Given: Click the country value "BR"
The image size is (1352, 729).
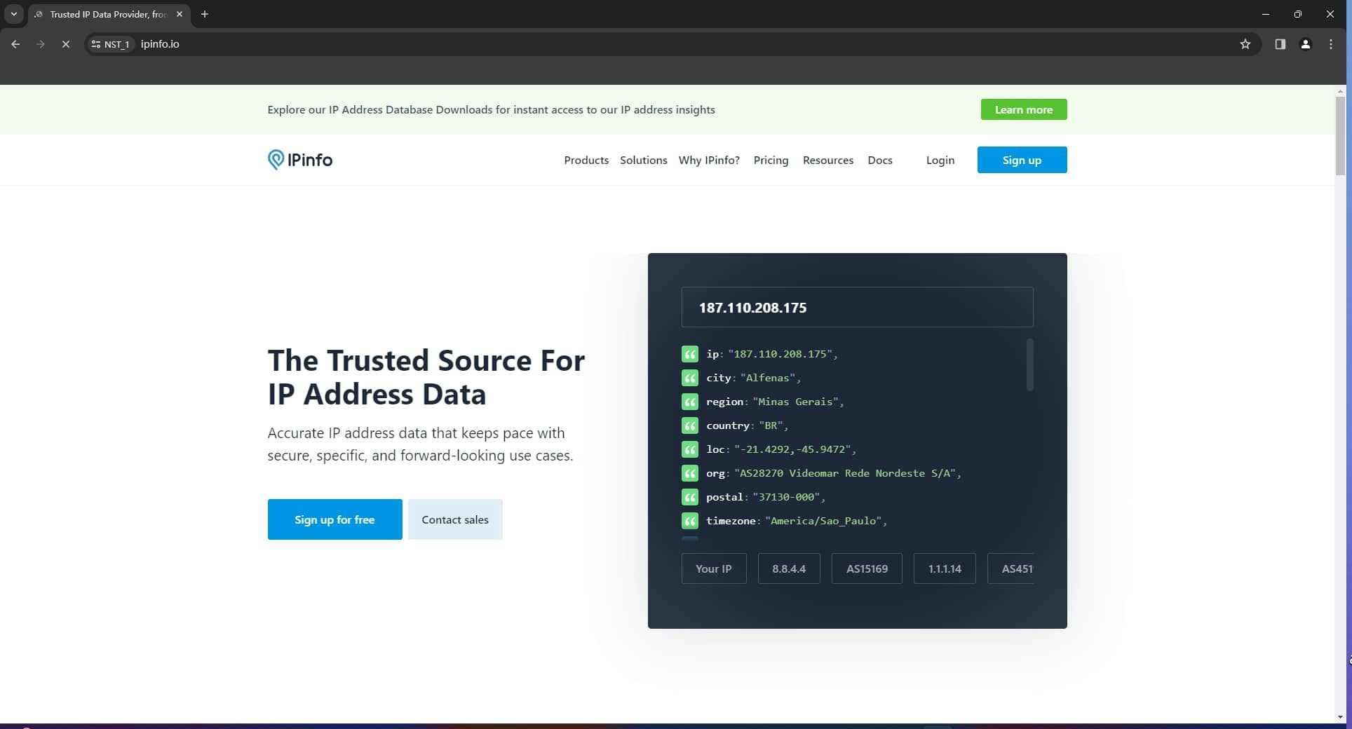Looking at the screenshot, I should tap(771, 425).
